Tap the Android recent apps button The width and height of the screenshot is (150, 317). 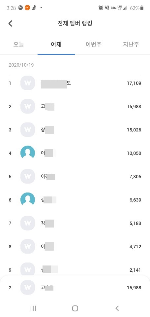(33, 308)
